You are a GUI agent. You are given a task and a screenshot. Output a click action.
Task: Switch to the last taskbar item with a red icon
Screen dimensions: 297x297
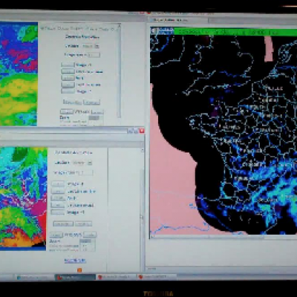click(x=157, y=277)
